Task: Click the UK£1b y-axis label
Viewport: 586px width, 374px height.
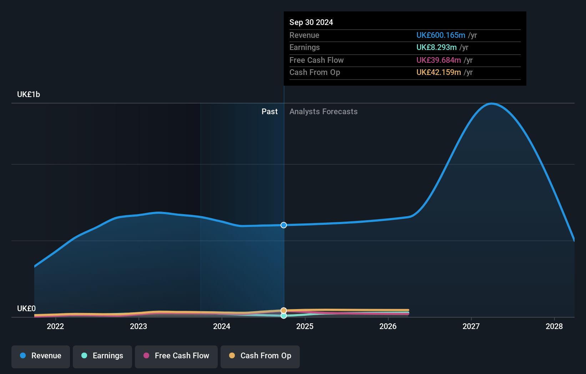Action: [x=29, y=95]
